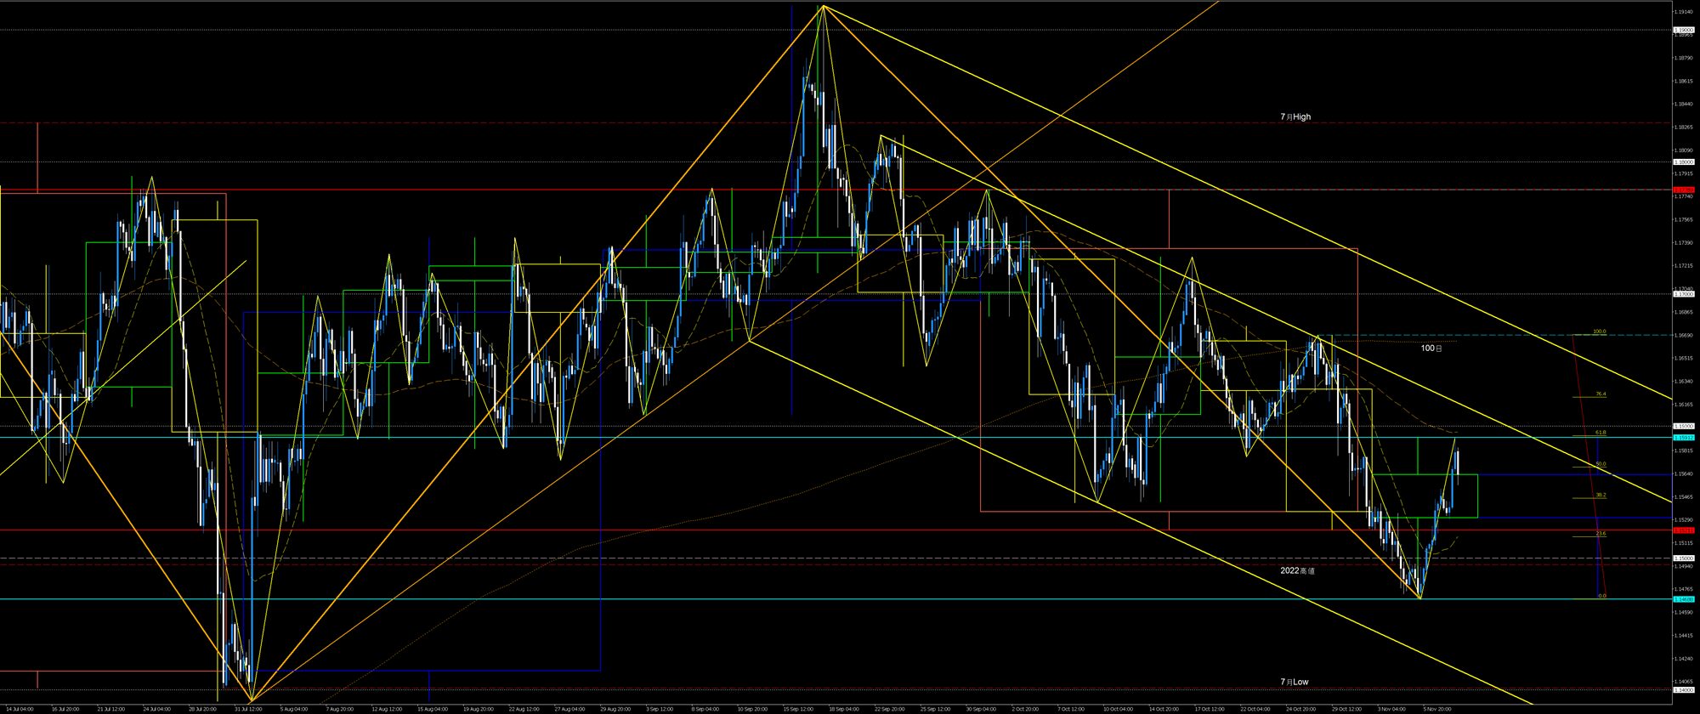Click the Fibonacci 23.6 level label
The height and width of the screenshot is (714, 1700).
pos(1600,534)
